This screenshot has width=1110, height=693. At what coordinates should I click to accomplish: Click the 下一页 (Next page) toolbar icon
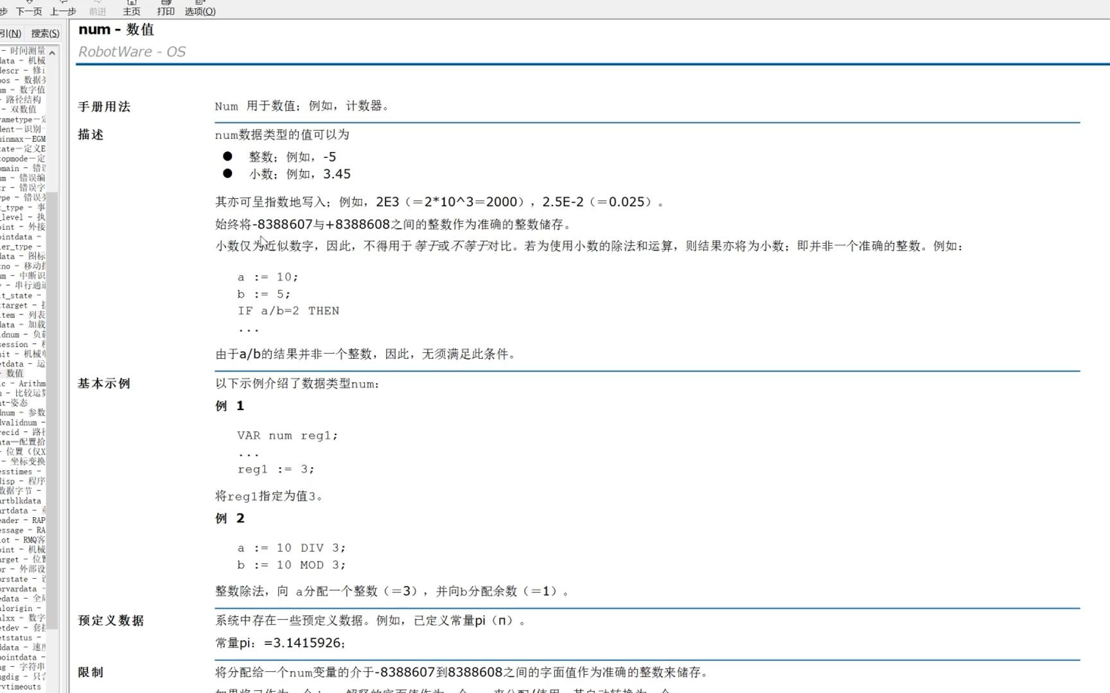(28, 9)
